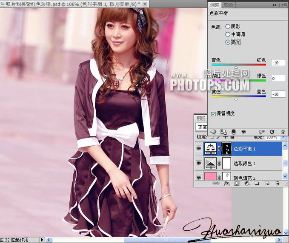Open the new adjustment layer dropdown
The image size is (289, 243).
tap(247, 184)
